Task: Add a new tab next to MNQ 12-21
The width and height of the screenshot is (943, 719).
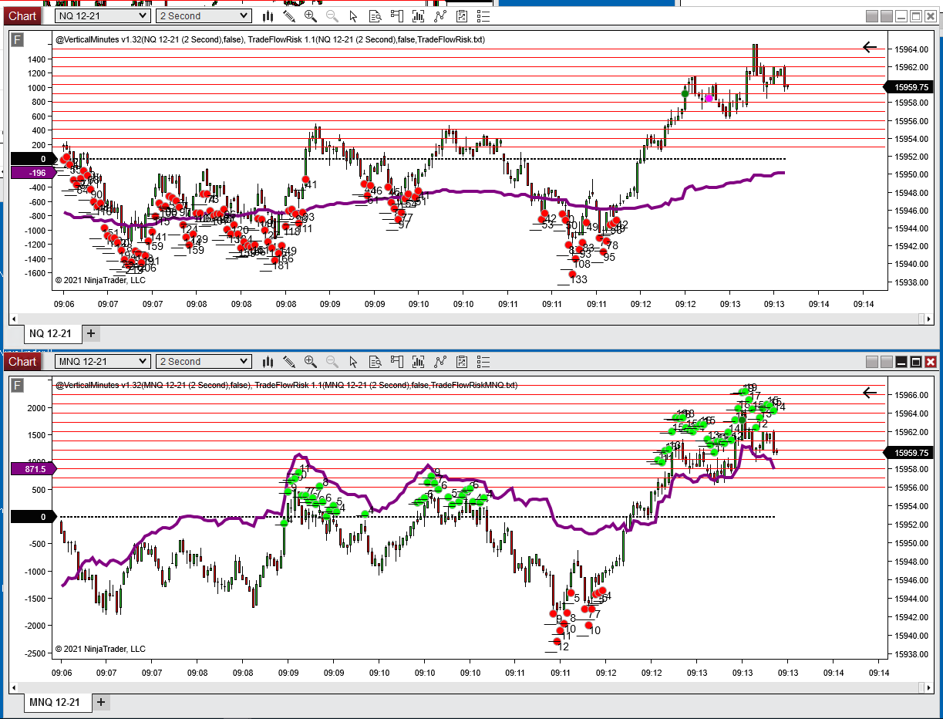Action: click(100, 702)
